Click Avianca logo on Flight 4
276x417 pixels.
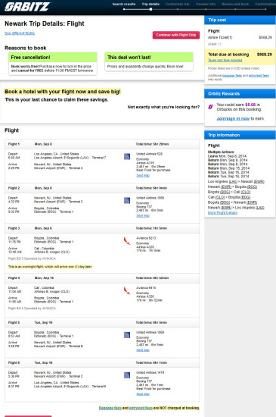127,290
